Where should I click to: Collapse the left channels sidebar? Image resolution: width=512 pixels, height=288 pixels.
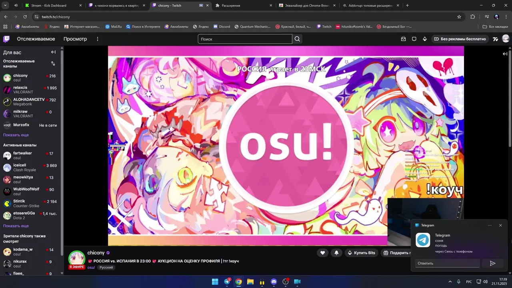click(53, 52)
